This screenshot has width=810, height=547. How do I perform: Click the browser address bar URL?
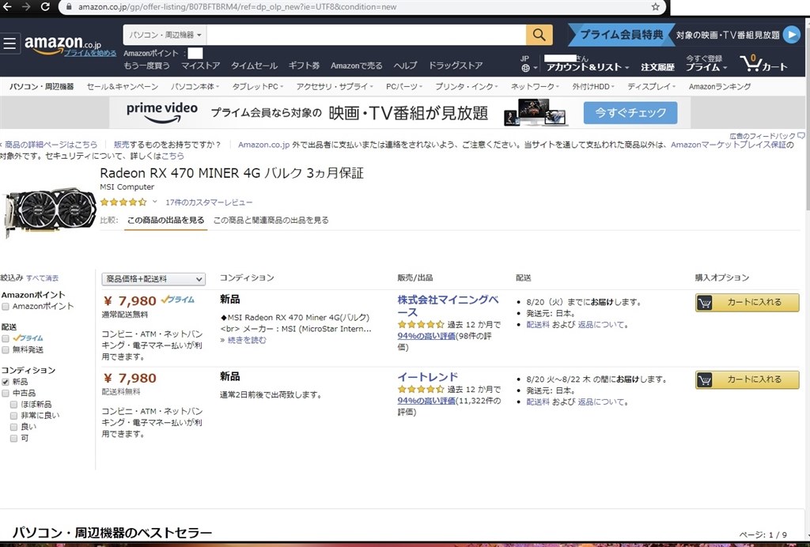pos(237,6)
